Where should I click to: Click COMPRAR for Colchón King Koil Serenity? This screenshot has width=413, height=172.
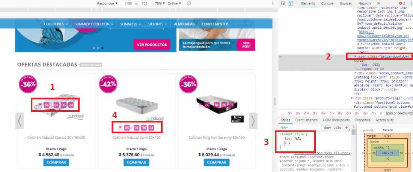point(217,162)
